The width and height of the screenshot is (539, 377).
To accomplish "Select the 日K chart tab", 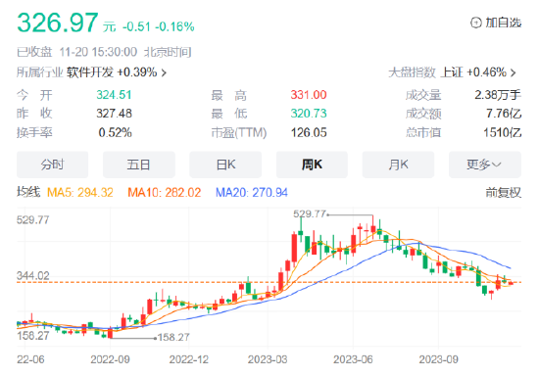I will [x=225, y=165].
